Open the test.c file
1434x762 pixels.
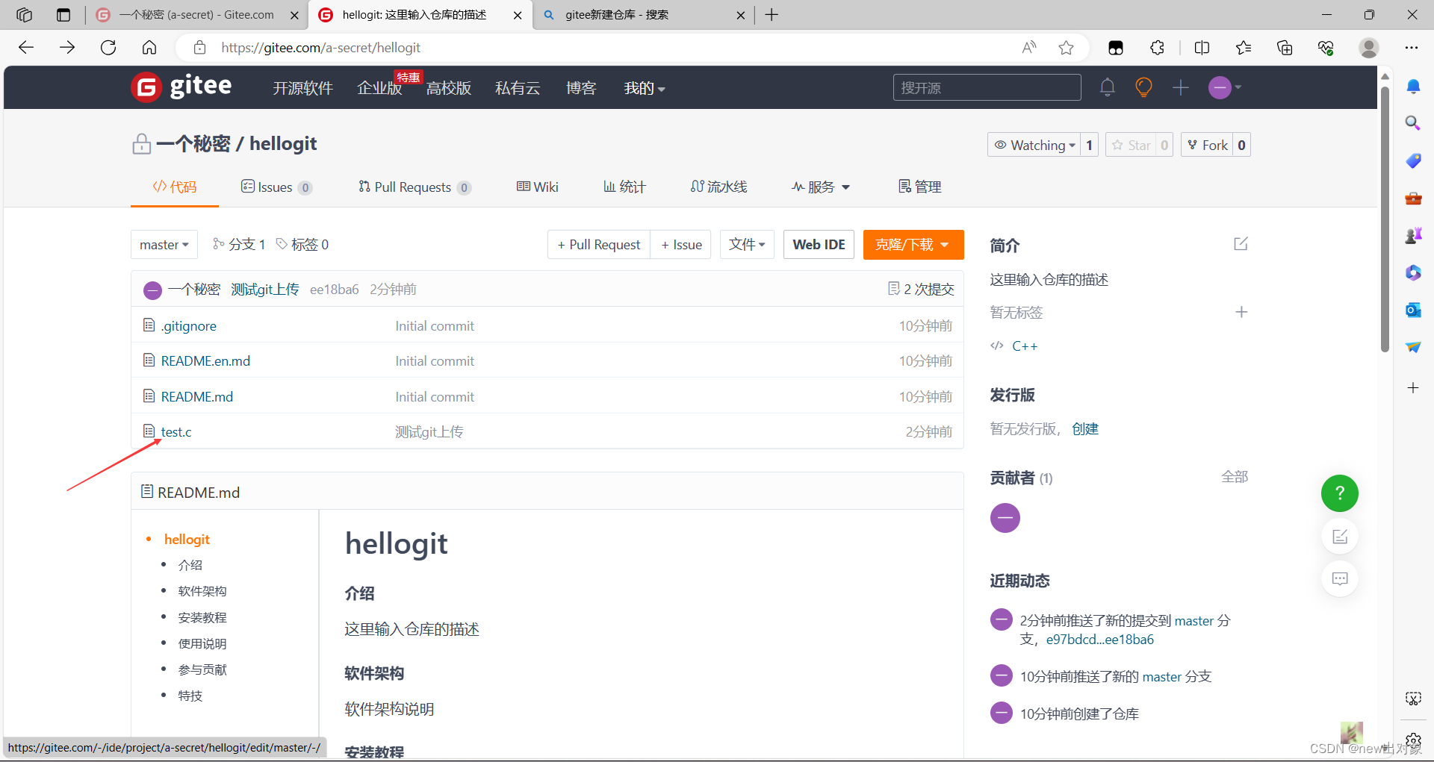tap(176, 431)
